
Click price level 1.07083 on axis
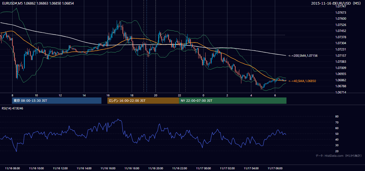340,62
